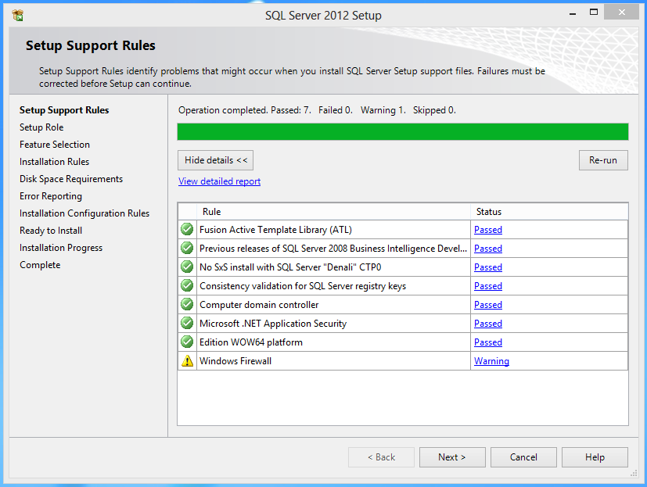647x487 pixels.
Task: Click the disabled Back button
Action: 381,457
